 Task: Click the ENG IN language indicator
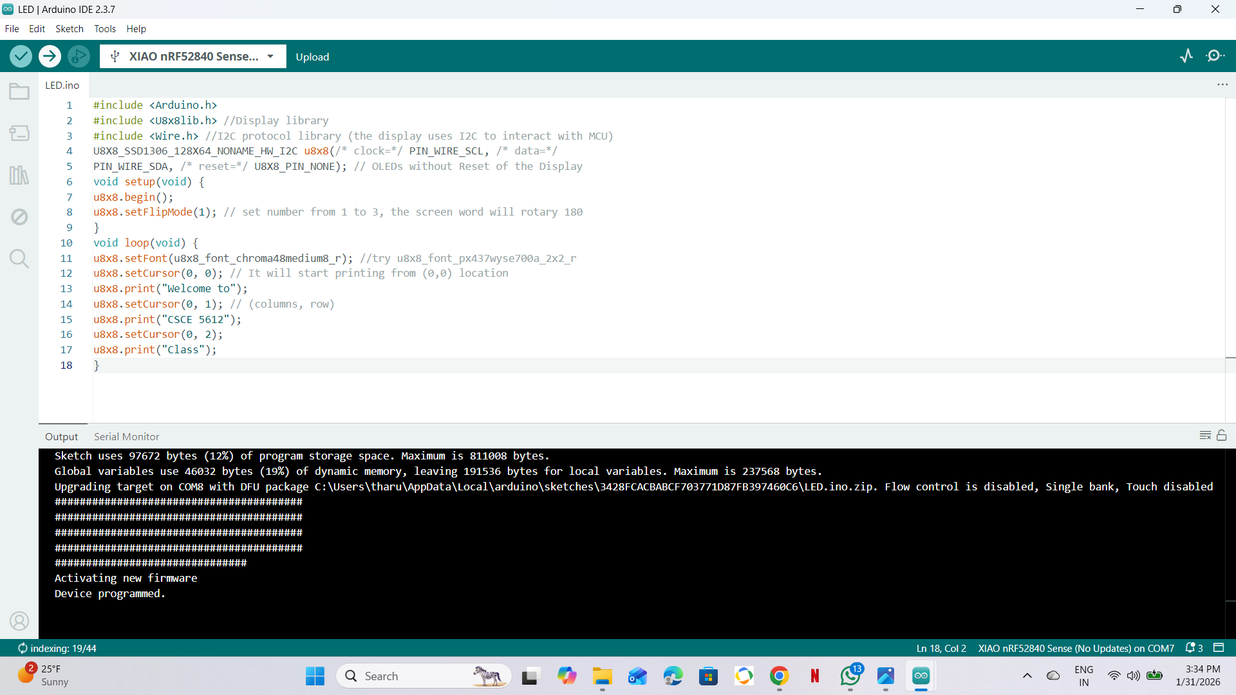coord(1084,676)
